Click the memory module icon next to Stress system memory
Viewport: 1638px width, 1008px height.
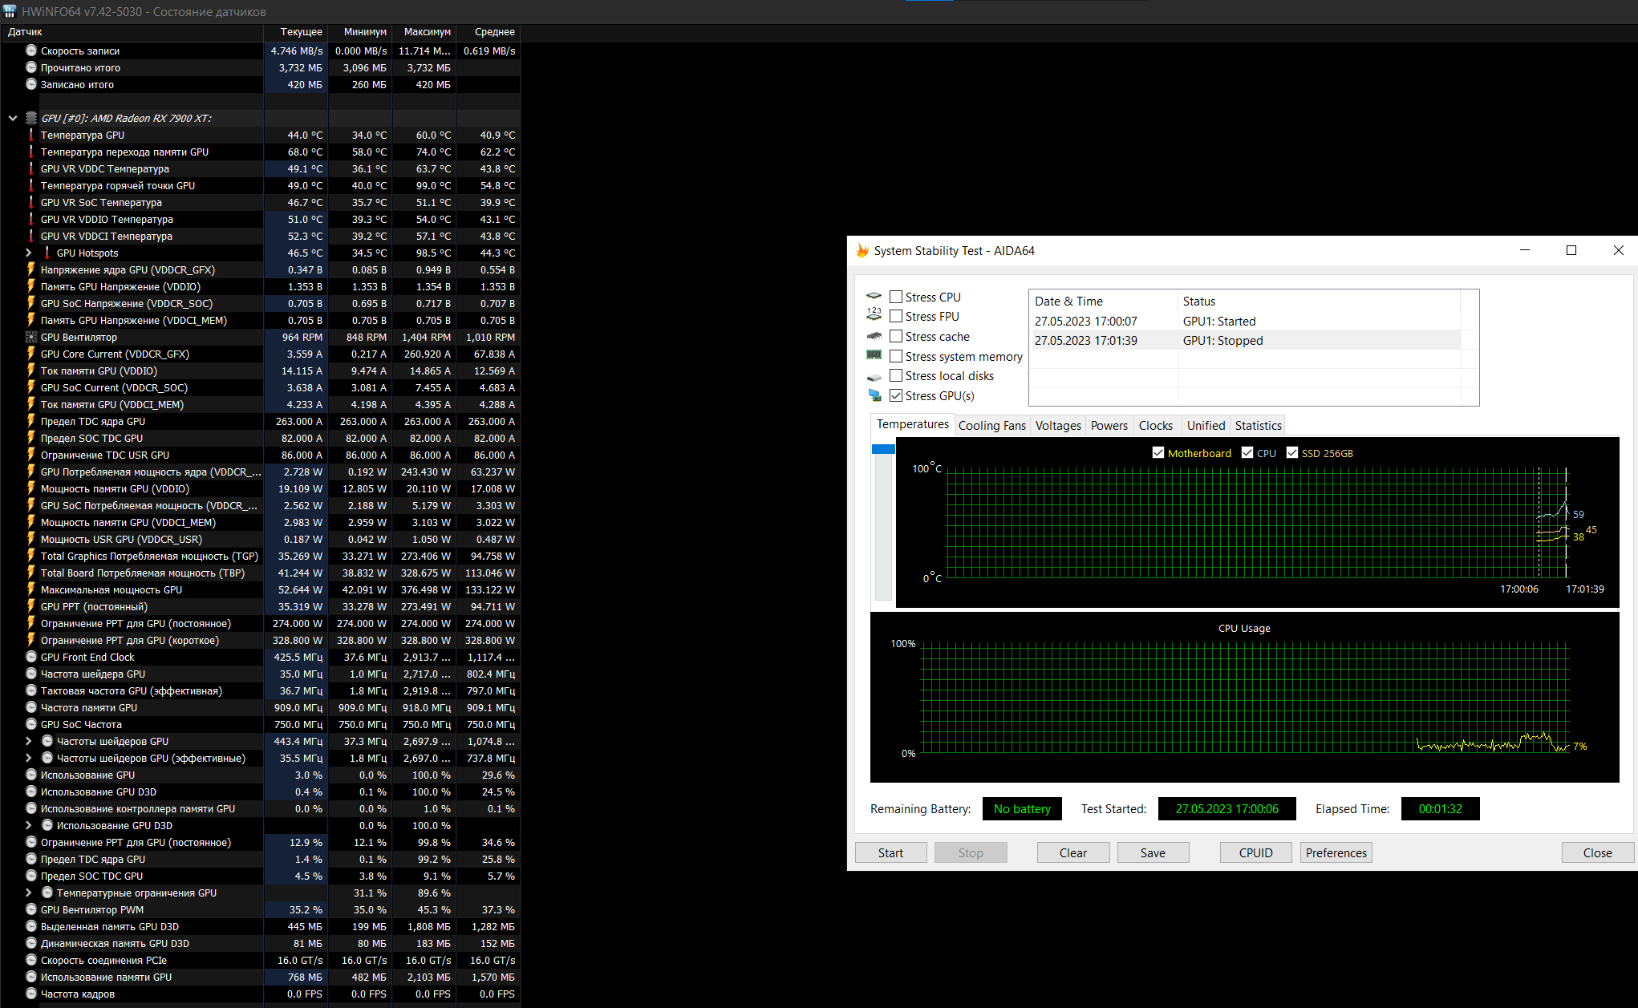click(874, 356)
